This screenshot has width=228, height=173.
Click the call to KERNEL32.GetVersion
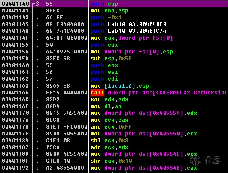(x=158, y=93)
